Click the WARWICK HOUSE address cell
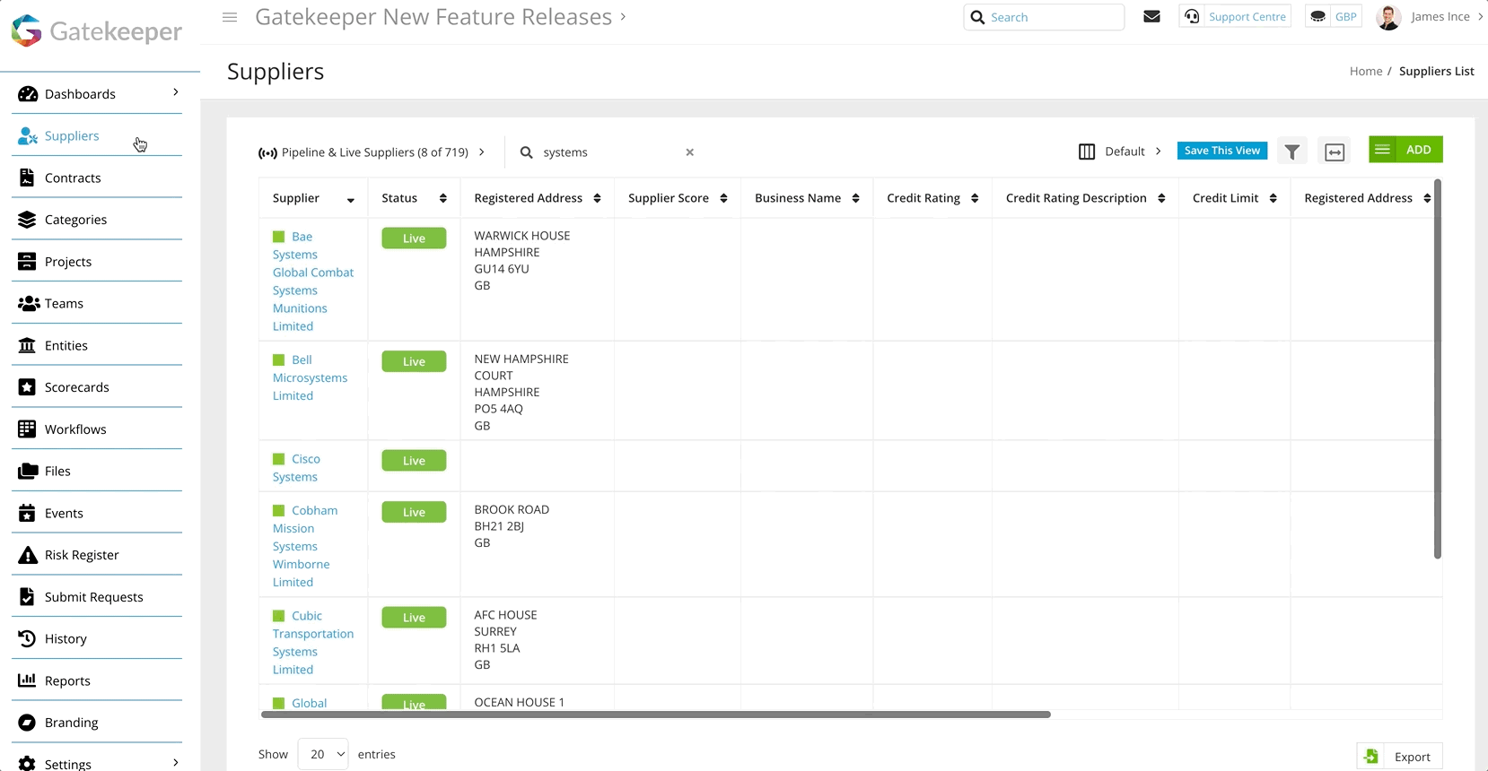This screenshot has height=771, width=1488. tap(537, 279)
